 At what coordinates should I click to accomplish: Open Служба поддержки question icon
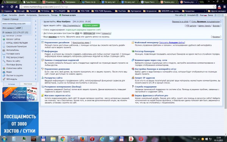point(133,86)
